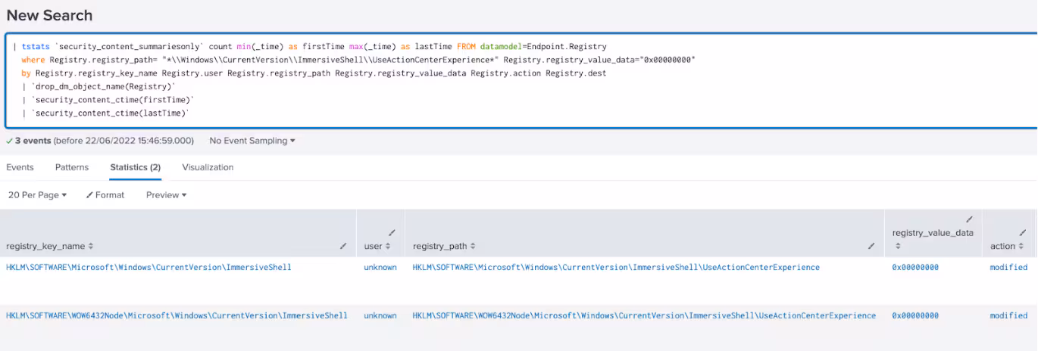Click the edit pencil above user column

392,232
